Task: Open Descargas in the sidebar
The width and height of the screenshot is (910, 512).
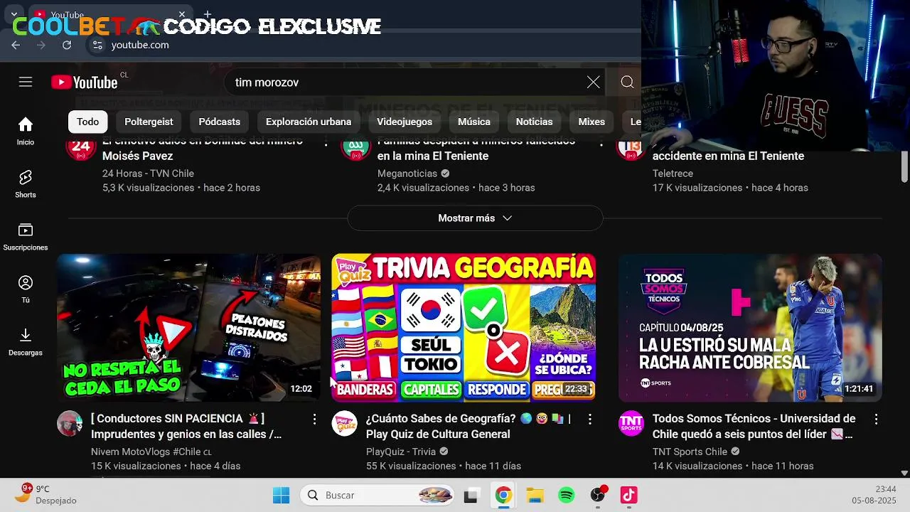Action: [x=26, y=342]
